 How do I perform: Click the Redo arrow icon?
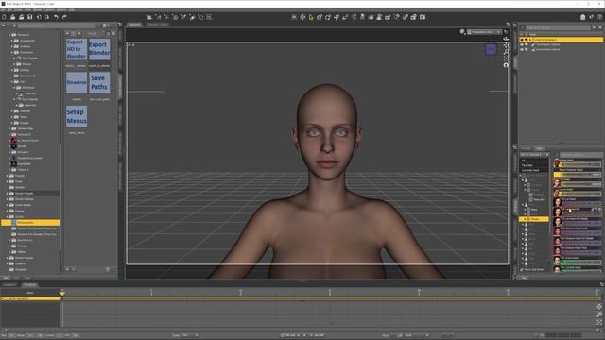(64, 17)
